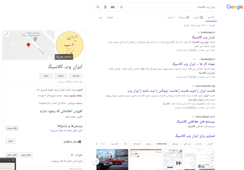
Task: Open image thumbnail with QR code
Action: (173, 159)
